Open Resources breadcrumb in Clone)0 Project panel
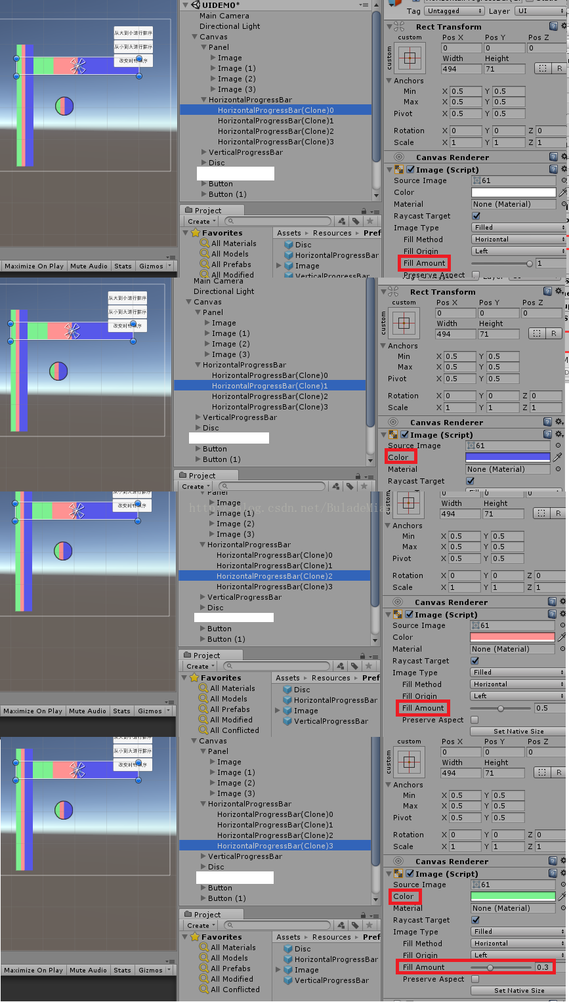The image size is (569, 1002). [x=332, y=233]
